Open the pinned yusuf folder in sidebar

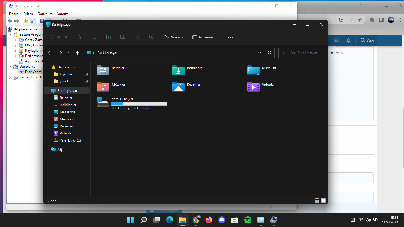pos(64,81)
